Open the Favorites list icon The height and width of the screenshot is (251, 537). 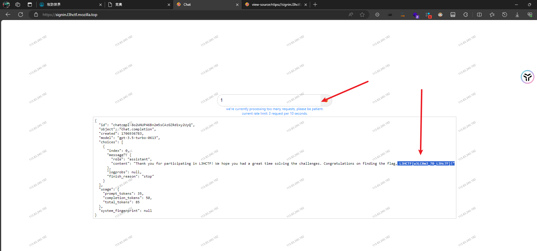(492, 15)
